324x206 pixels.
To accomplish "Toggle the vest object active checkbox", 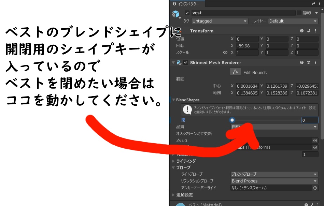I will (187, 13).
